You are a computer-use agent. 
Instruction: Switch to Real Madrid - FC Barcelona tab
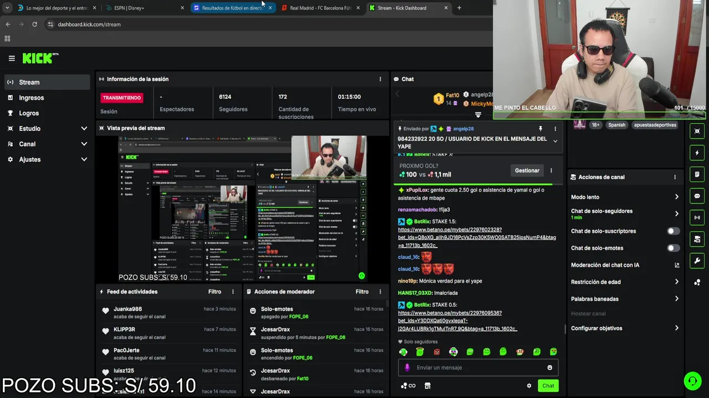(x=321, y=8)
